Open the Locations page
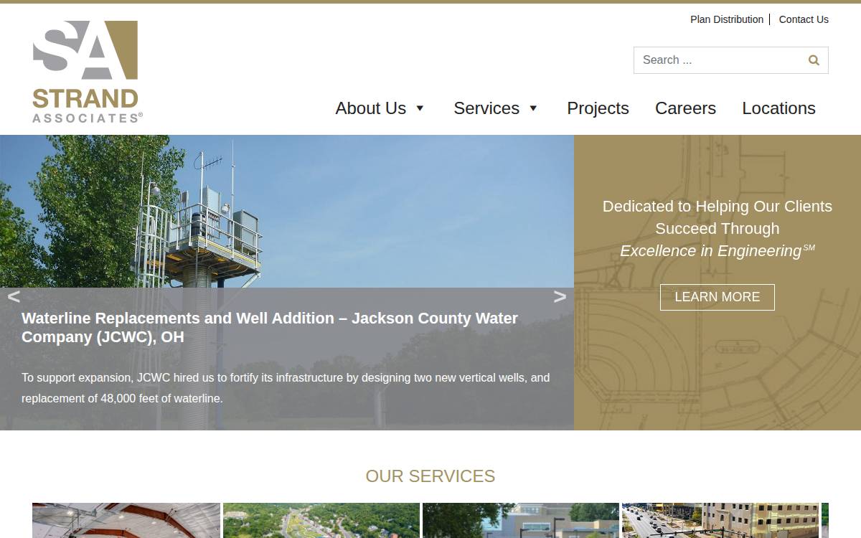This screenshot has width=861, height=538. click(778, 108)
